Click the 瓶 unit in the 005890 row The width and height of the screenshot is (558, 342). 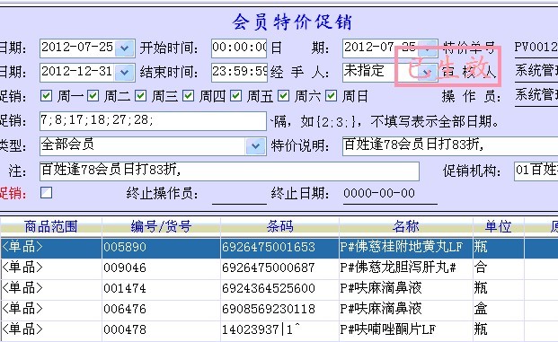(x=481, y=247)
